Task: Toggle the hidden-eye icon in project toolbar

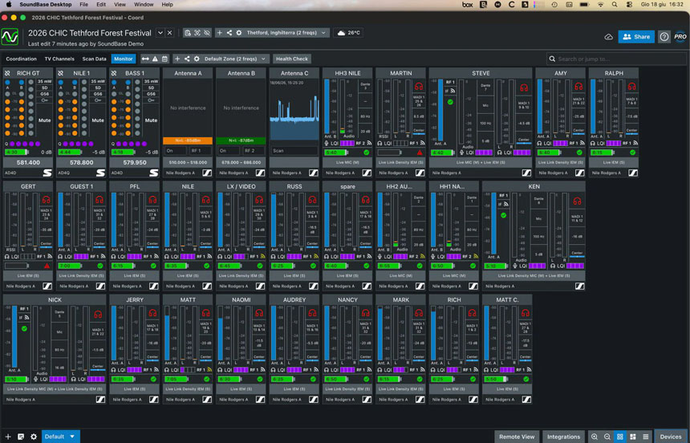Action: (207, 33)
